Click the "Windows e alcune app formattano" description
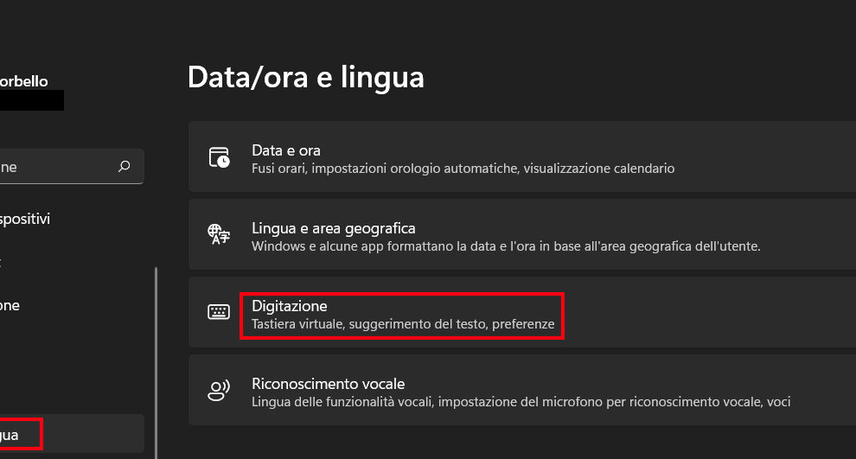The width and height of the screenshot is (856, 459). tap(506, 246)
